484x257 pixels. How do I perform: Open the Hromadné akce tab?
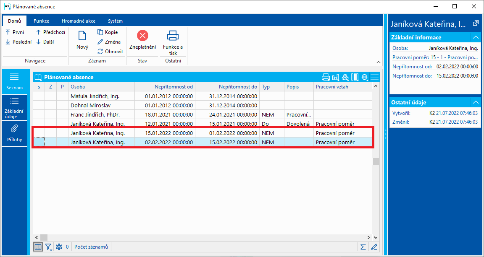79,21
